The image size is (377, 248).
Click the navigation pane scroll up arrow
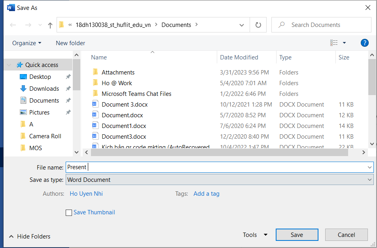coord(76,55)
